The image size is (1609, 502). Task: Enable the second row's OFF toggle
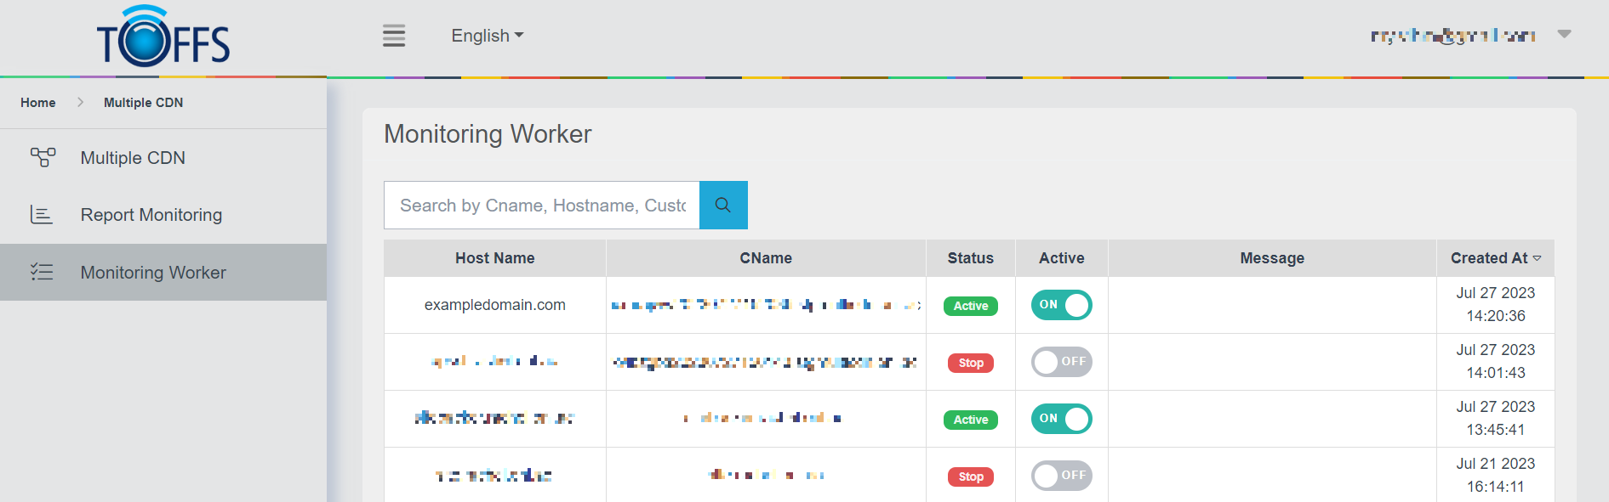pyautogui.click(x=1061, y=362)
